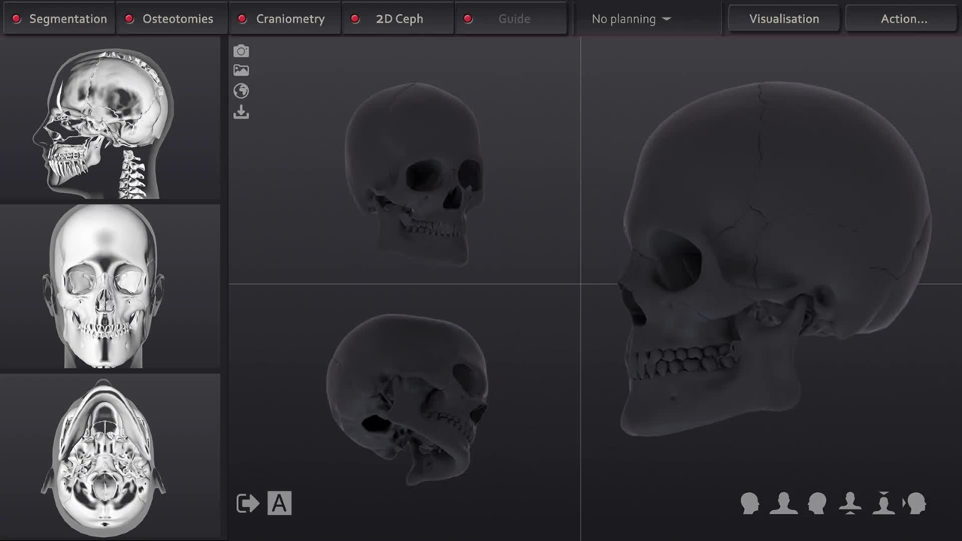Image resolution: width=962 pixels, height=541 pixels.
Task: Select the lateral skull X-ray thumbnail
Action: (x=109, y=123)
